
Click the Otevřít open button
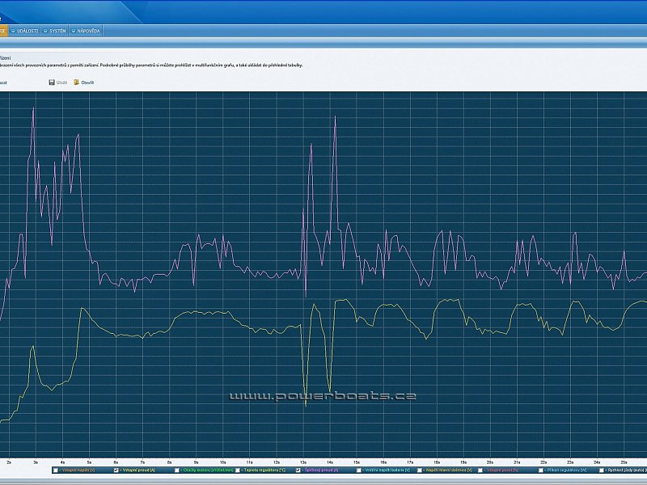point(84,82)
